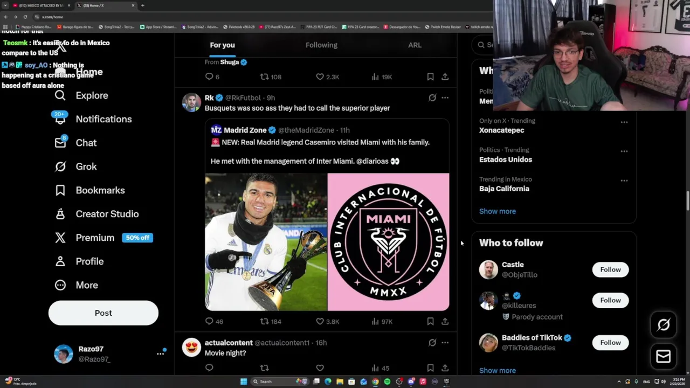
Task: Open the More circle menu in sidebar
Action: 60,285
